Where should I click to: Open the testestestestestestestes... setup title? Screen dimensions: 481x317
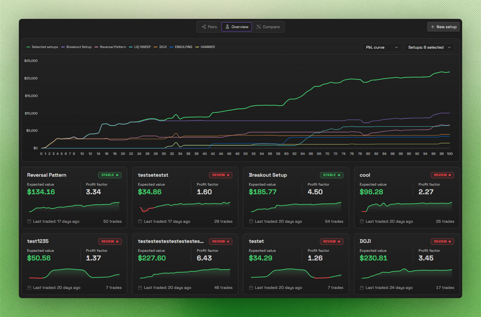(x=171, y=241)
